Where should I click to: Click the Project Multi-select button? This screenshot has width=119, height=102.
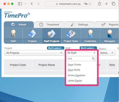(56, 48)
